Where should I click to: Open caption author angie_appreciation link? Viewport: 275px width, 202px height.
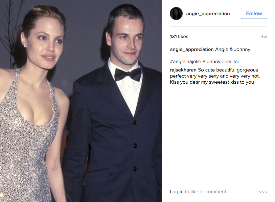click(192, 50)
